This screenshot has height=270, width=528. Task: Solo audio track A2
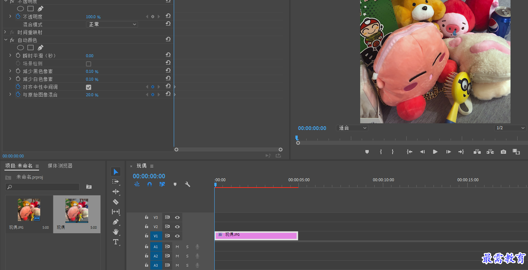187,256
